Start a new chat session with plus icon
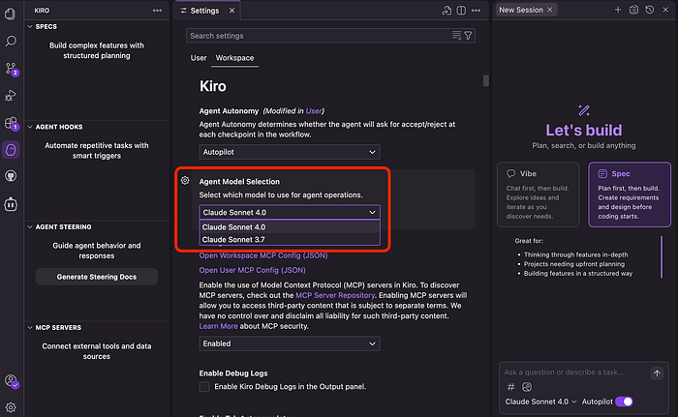This screenshot has width=678, height=417. 618,10
